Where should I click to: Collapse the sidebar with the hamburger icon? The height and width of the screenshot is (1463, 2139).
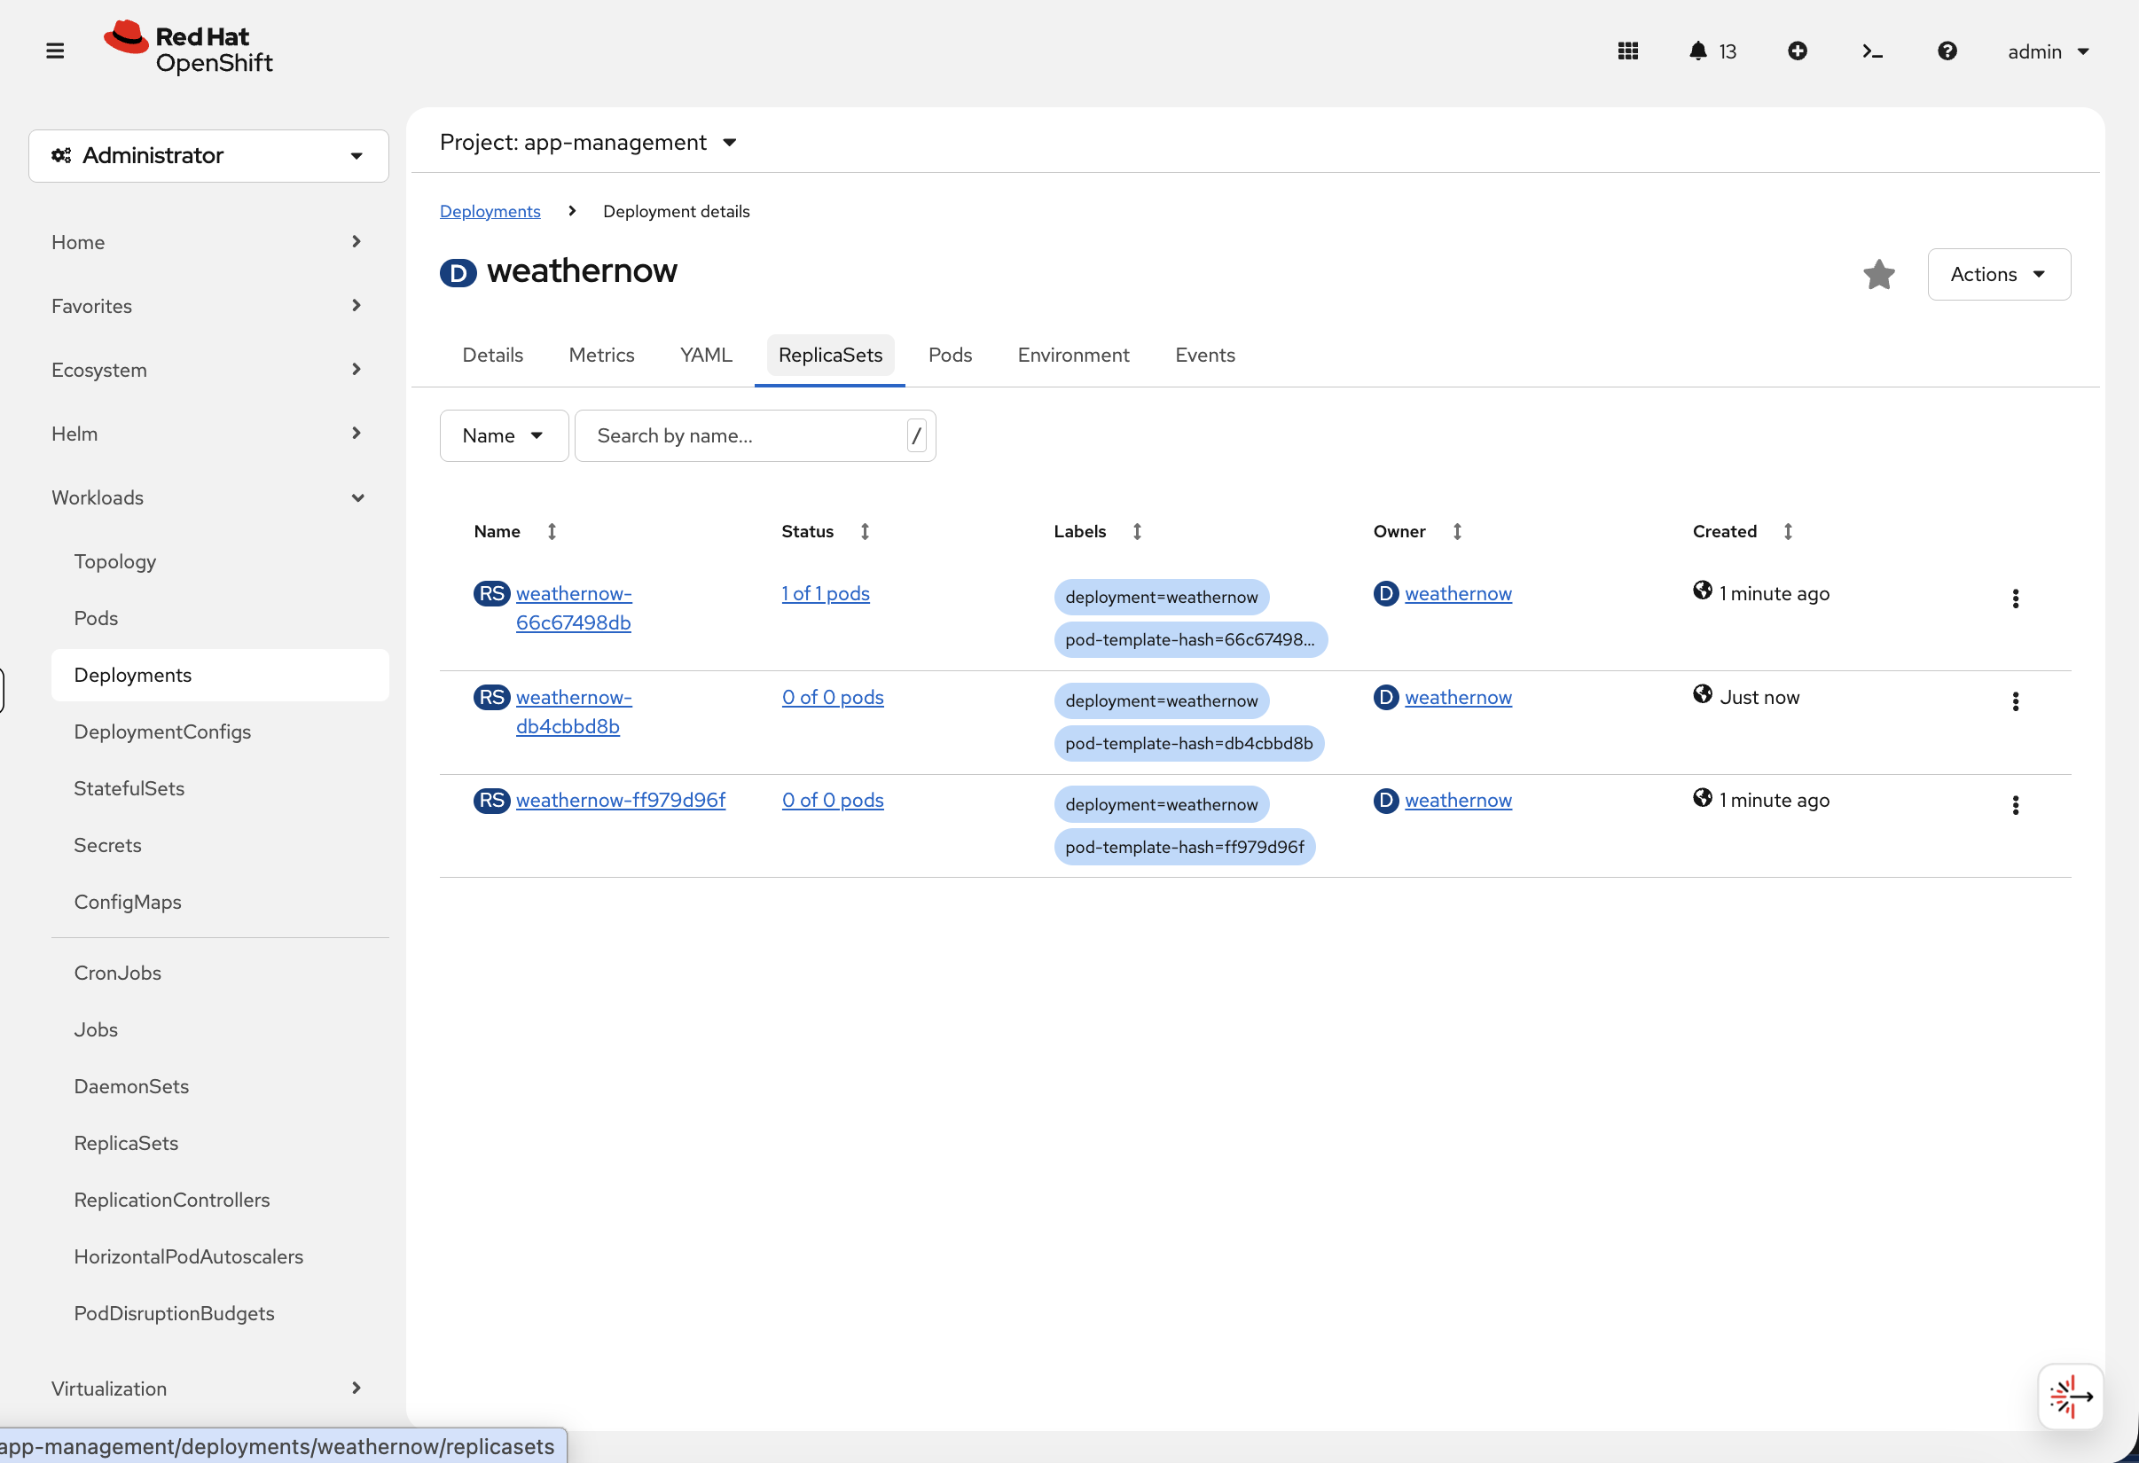[x=55, y=51]
